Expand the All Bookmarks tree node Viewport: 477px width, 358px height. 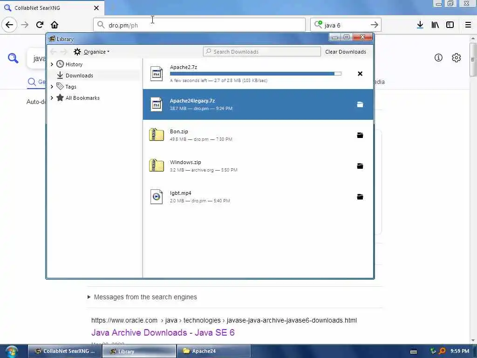pos(52,98)
